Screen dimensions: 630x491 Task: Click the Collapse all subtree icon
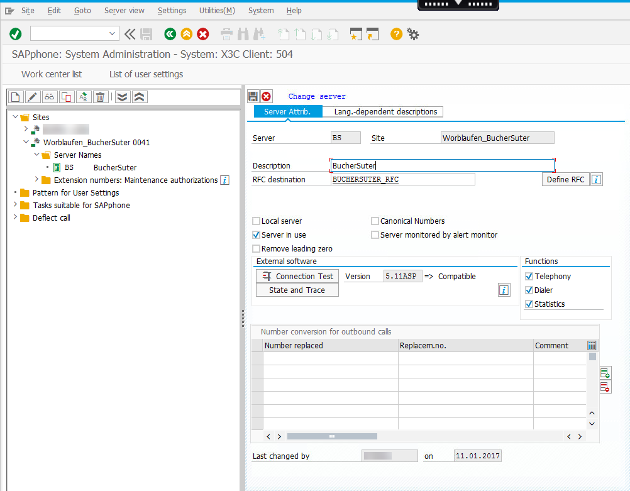point(140,97)
